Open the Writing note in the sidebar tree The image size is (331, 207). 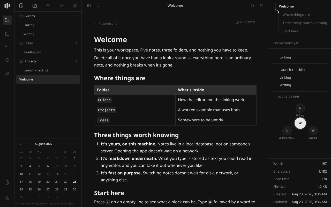point(48,34)
